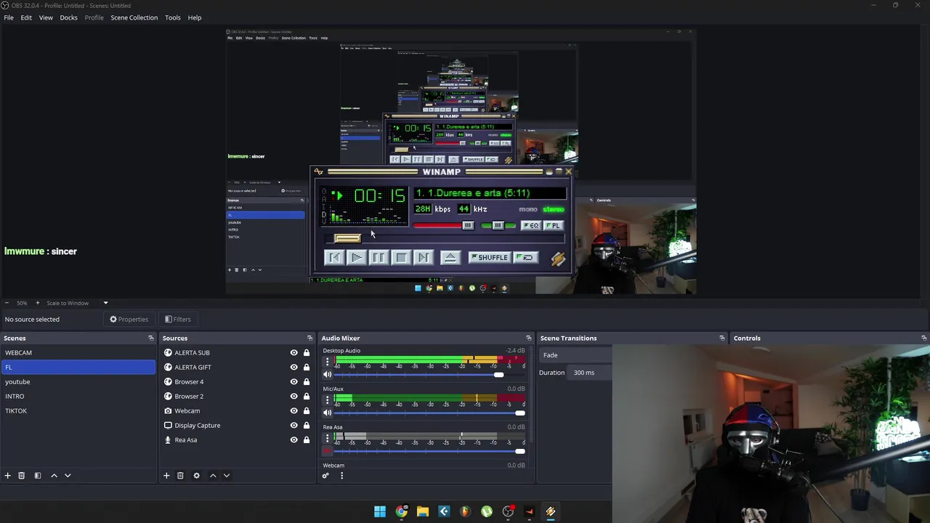Screen dimensions: 930x523
Task: Add a new source with the plus icon
Action: coord(166,475)
